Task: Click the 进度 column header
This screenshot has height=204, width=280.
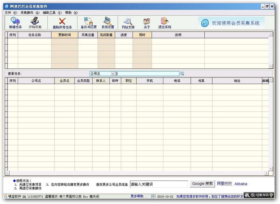Action: click(x=124, y=35)
